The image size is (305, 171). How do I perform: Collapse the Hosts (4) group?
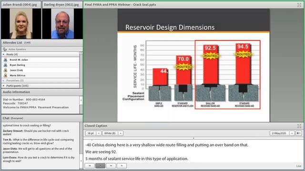point(3,55)
